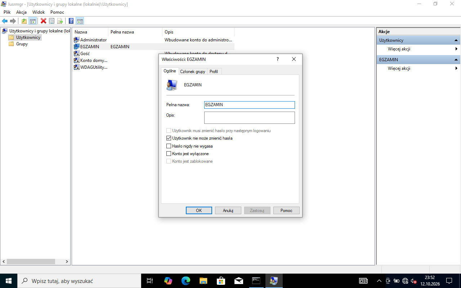Click the tree pane horizontal scrollbar right arrow
The height and width of the screenshot is (288, 461).
[x=67, y=262]
